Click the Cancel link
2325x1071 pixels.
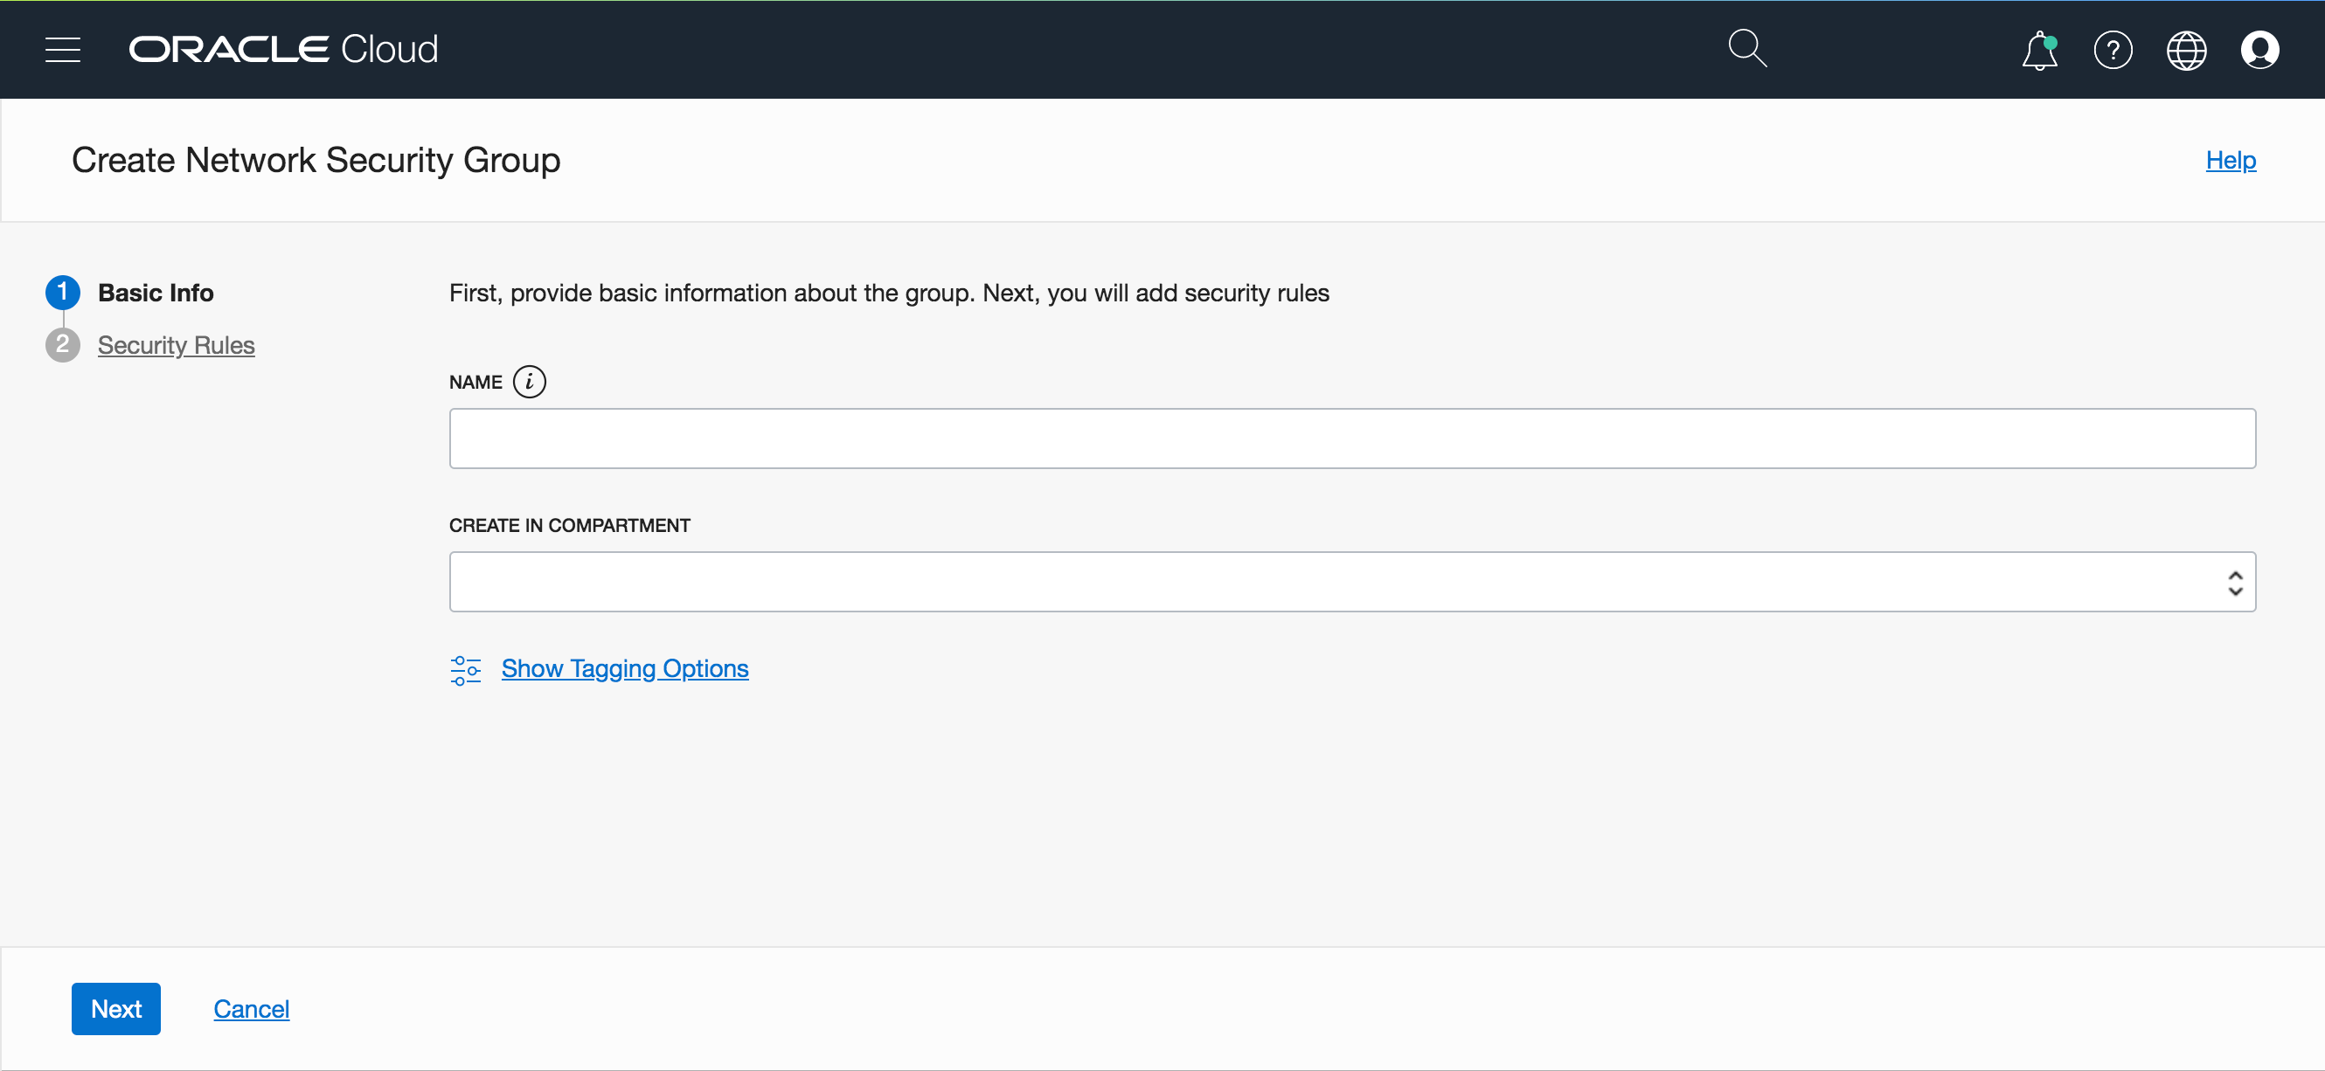251,1009
